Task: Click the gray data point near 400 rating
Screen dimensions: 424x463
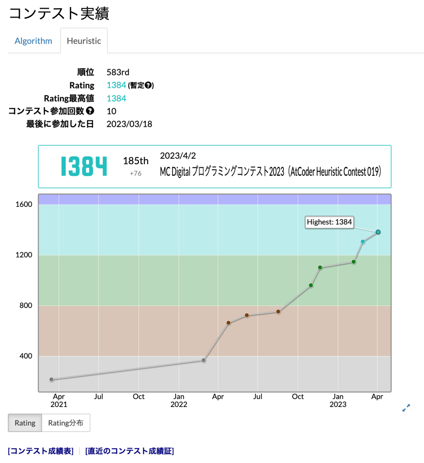Action: click(x=204, y=360)
